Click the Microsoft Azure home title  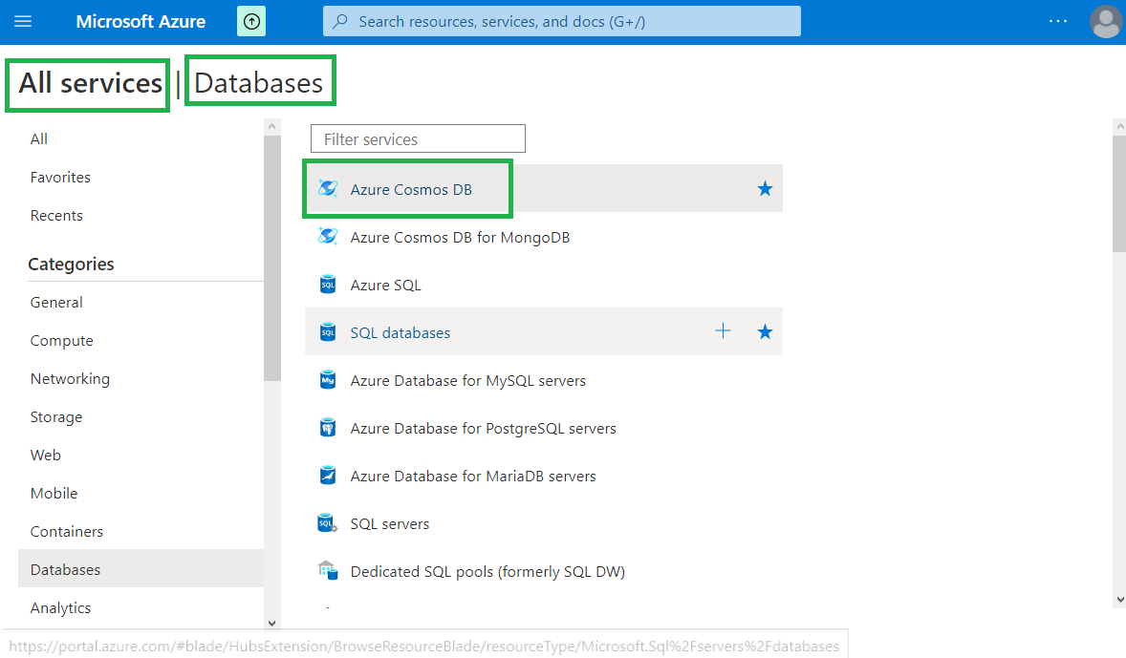tap(141, 22)
